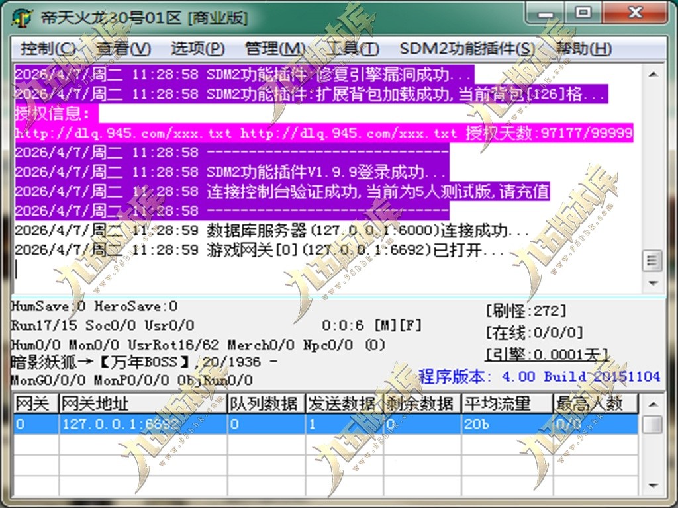Click the MonG0/0/0 MonP0/0/0 status line
678x508 pixels.
[x=132, y=380]
